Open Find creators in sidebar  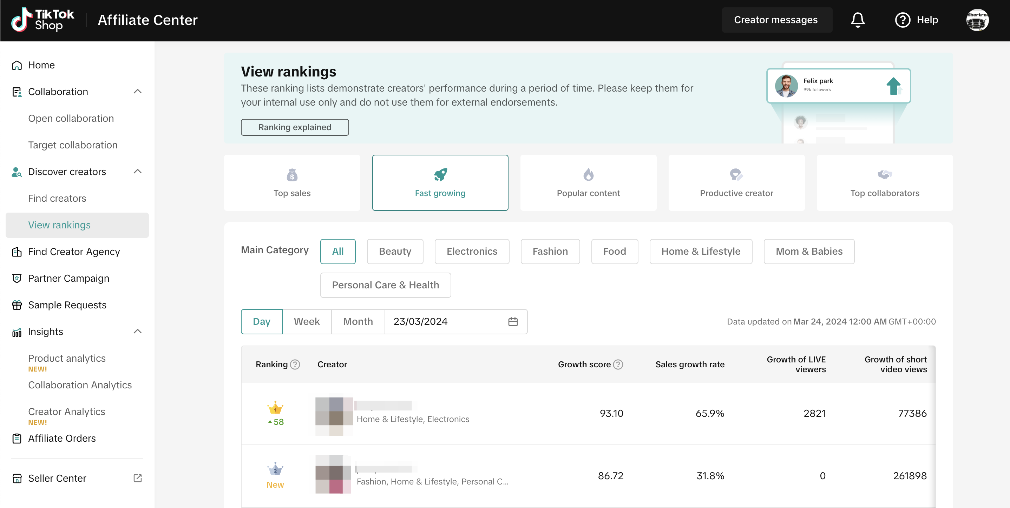tap(57, 198)
